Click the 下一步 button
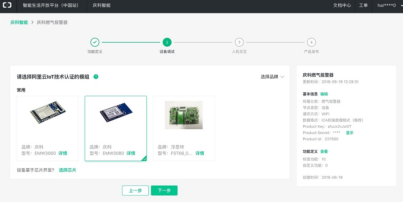Viewport: 403px width, 202px height. (164, 190)
